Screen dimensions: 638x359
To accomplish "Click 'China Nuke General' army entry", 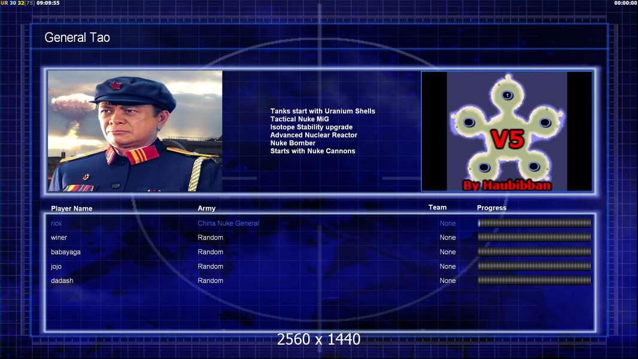I will pyautogui.click(x=228, y=223).
